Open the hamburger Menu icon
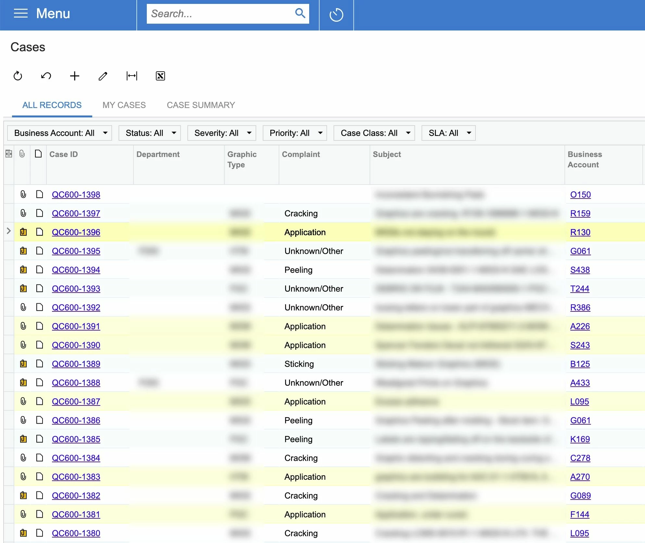This screenshot has width=645, height=543. tap(21, 14)
